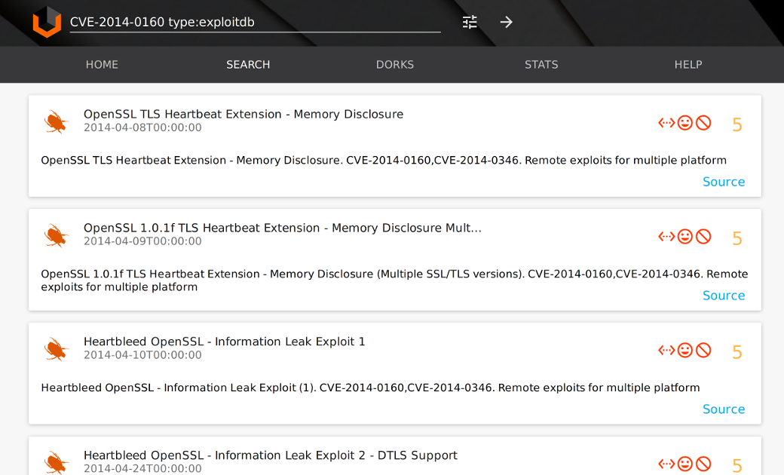Click description 'Heartbleed OpenSSL - Information Leak Exploit (1)'
784x475 pixels.
coord(370,388)
